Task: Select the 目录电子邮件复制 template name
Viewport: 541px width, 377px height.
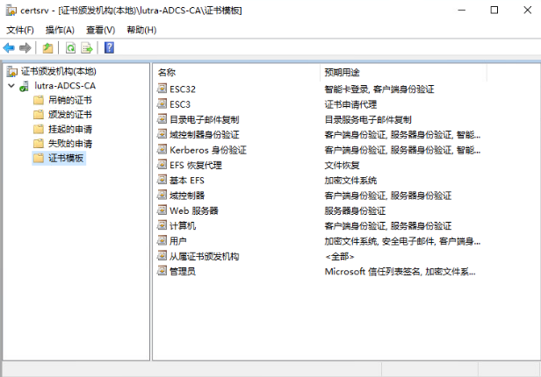Action: tap(205, 119)
